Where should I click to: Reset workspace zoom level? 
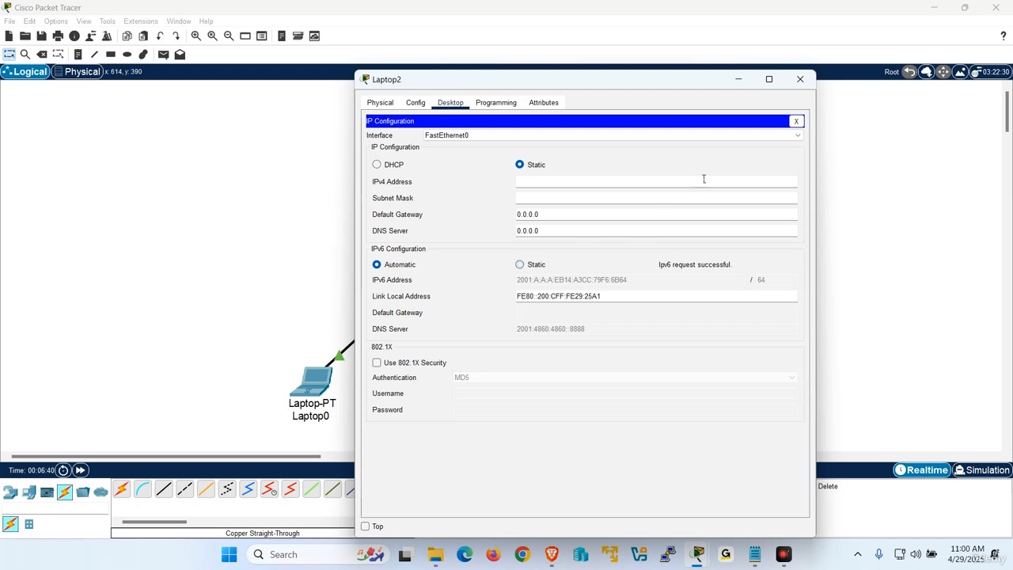[x=212, y=36]
